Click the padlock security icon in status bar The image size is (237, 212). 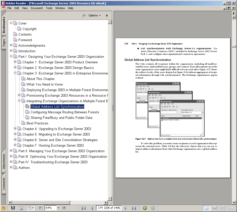point(4,208)
